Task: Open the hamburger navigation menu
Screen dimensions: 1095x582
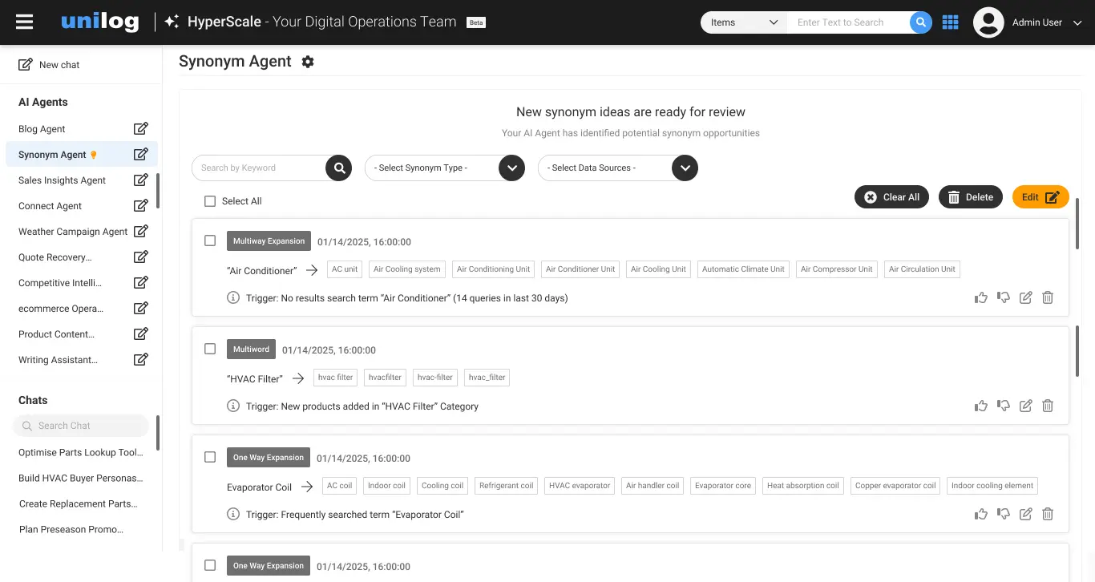Action: tap(25, 22)
